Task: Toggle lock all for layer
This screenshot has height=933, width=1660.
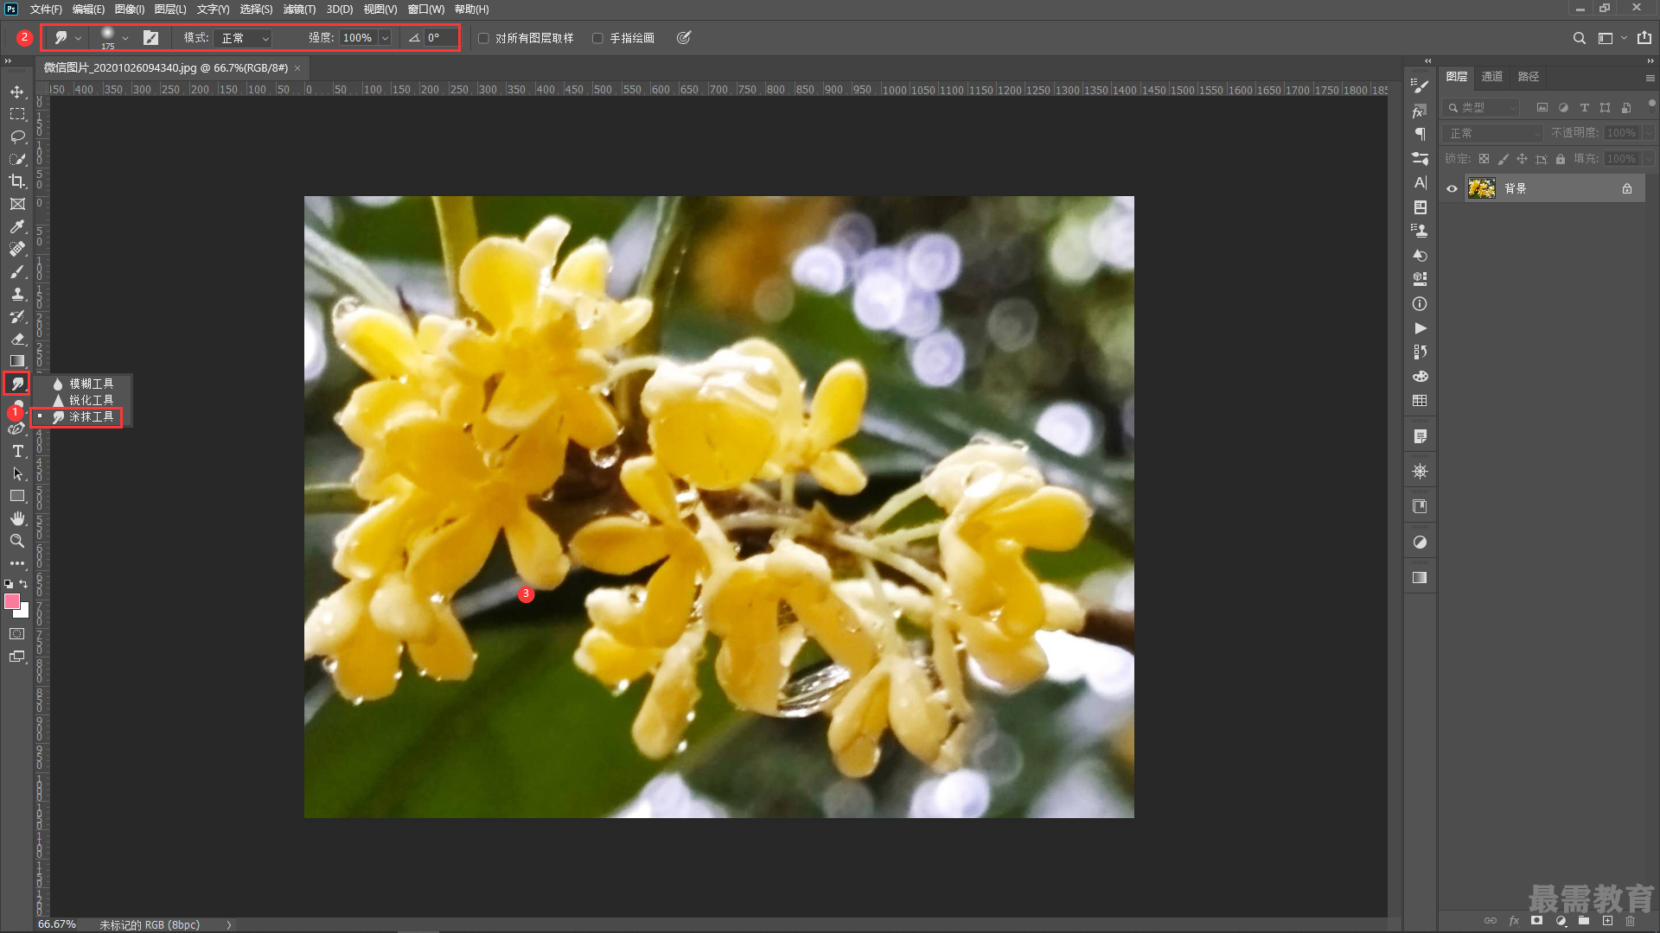Action: point(1561,159)
